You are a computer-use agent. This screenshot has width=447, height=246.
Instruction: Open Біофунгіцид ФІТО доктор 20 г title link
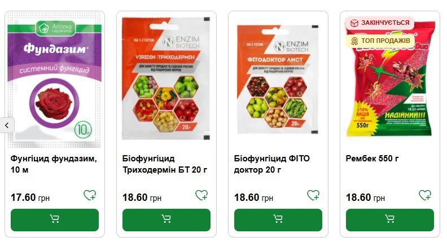(x=271, y=164)
